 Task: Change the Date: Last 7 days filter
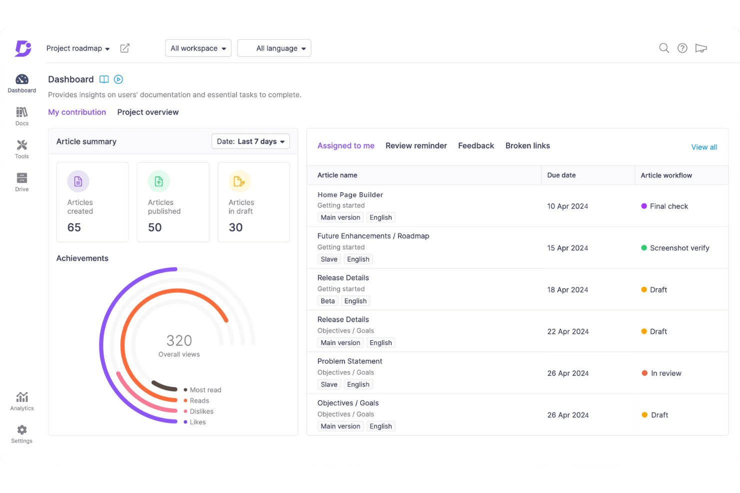(x=250, y=142)
